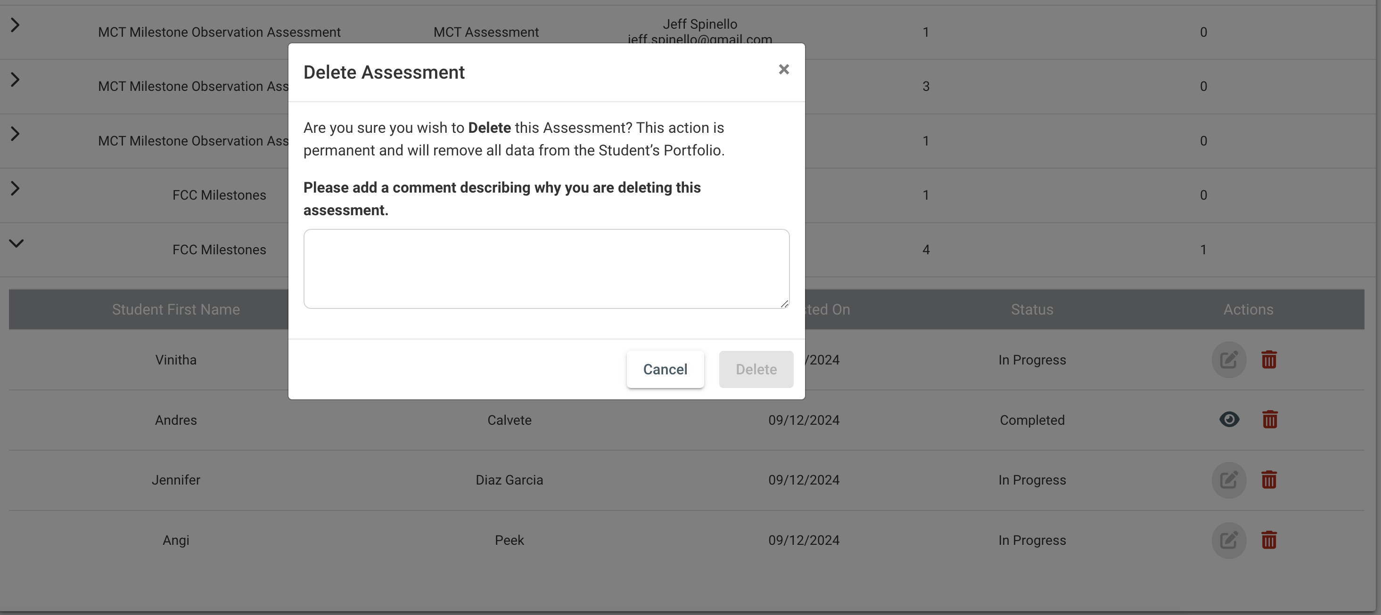Select the Andres first name cell
The image size is (1381, 615).
[176, 420]
